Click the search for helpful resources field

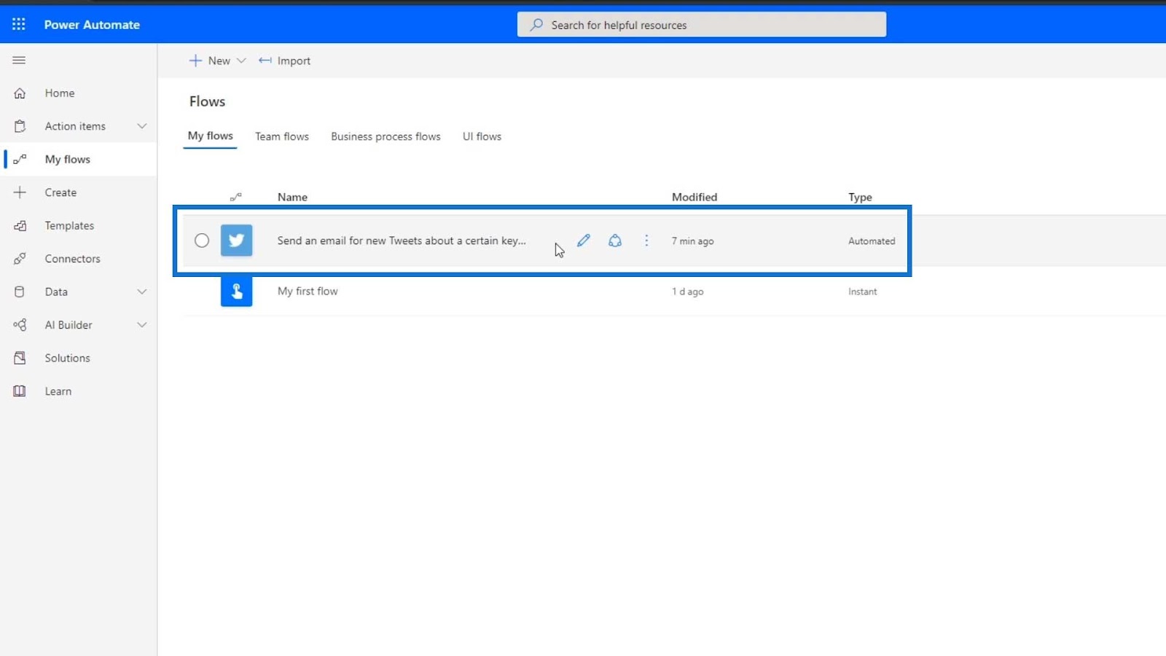702,25
